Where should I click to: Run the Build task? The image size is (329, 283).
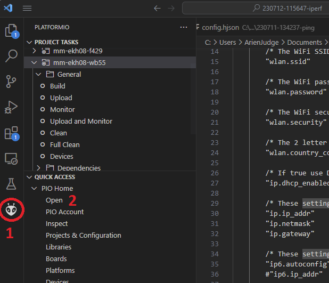57,86
